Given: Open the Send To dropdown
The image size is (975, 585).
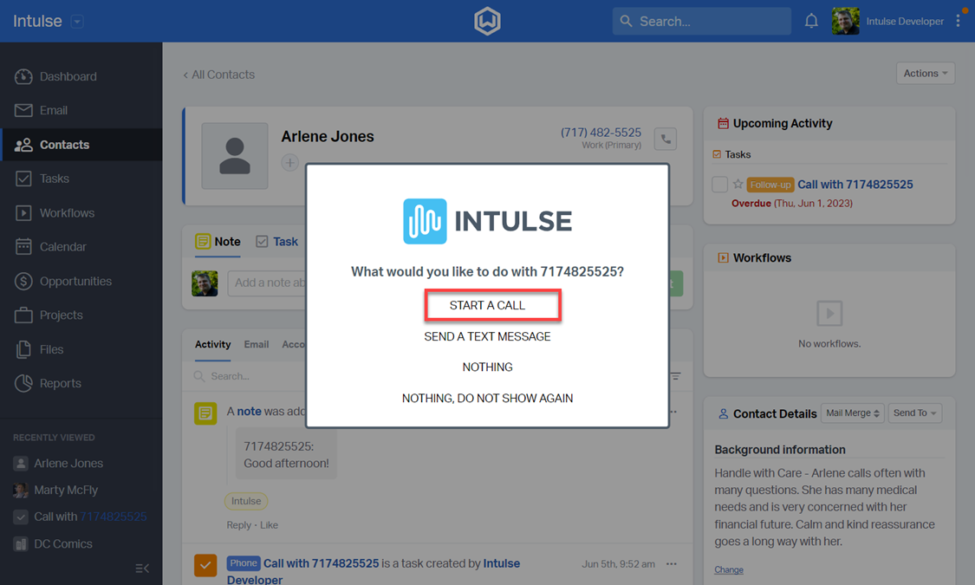Looking at the screenshot, I should tap(915, 413).
